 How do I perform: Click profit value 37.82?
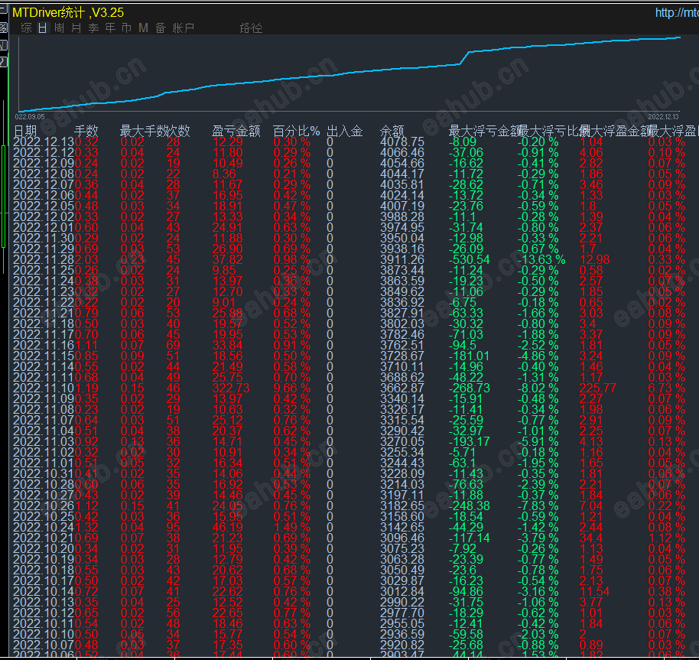point(227,260)
